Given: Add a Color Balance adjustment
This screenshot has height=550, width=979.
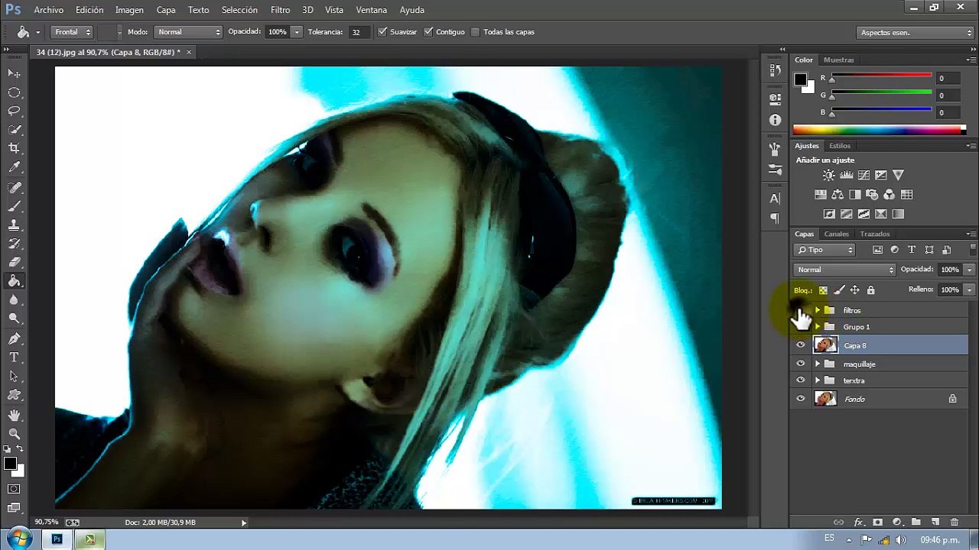Looking at the screenshot, I should point(838,195).
